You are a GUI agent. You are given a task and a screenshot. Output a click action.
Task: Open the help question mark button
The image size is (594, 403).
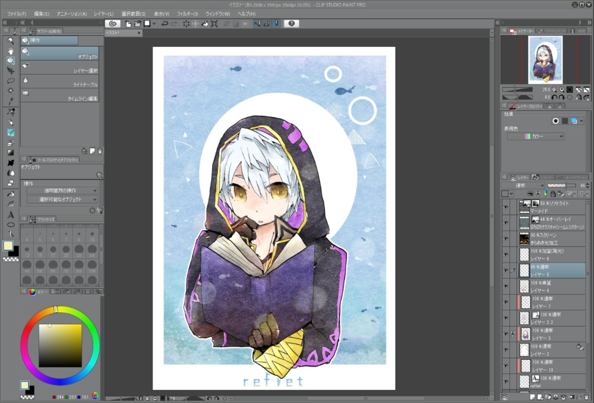point(291,24)
